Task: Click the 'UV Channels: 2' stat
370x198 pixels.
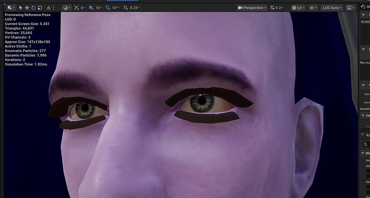Action: coord(18,37)
